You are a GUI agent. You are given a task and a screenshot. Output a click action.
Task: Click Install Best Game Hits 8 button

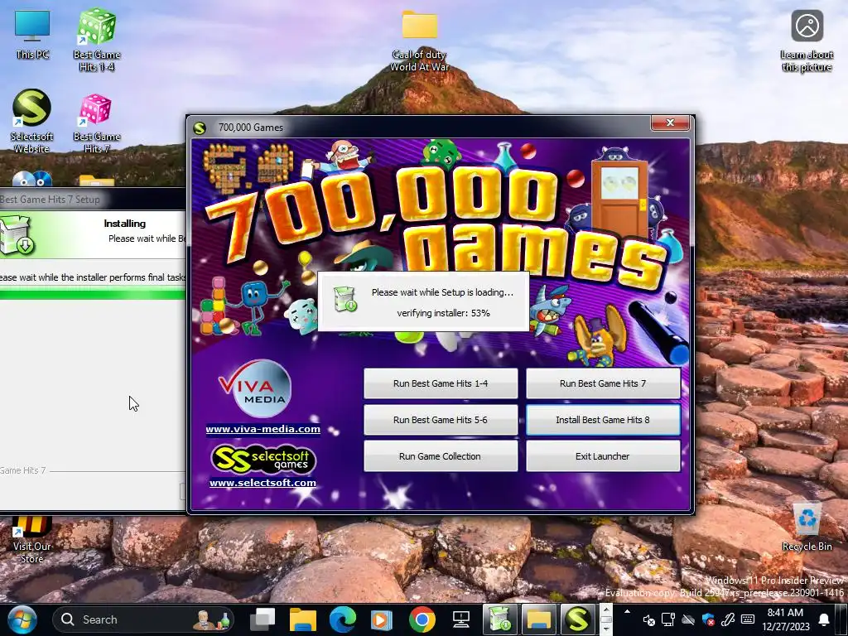[x=603, y=420]
